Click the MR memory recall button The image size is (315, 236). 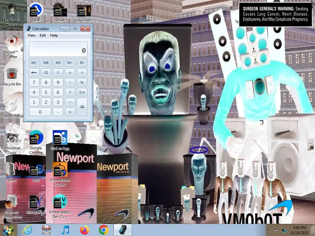(46, 63)
